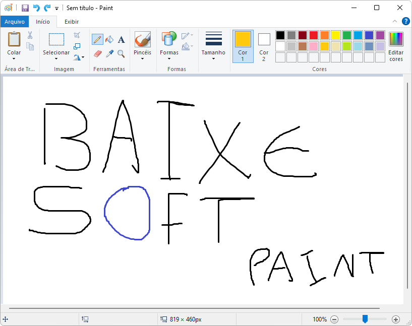Click the zoom slider handle
412x326 pixels.
365,319
